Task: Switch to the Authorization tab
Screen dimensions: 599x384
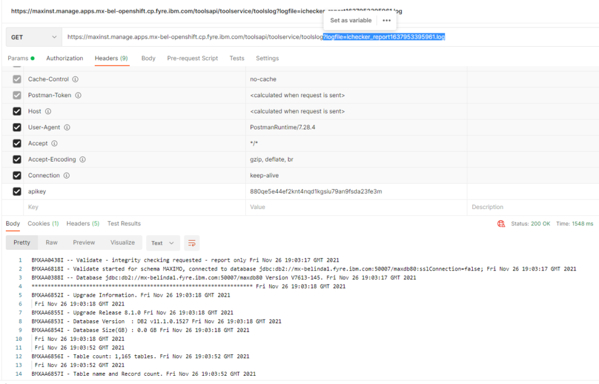Action: click(64, 58)
